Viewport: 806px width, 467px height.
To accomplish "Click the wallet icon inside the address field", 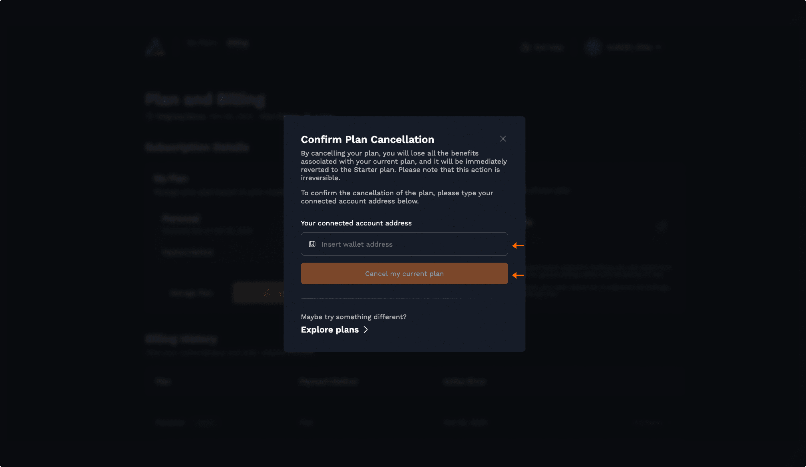I will (312, 244).
